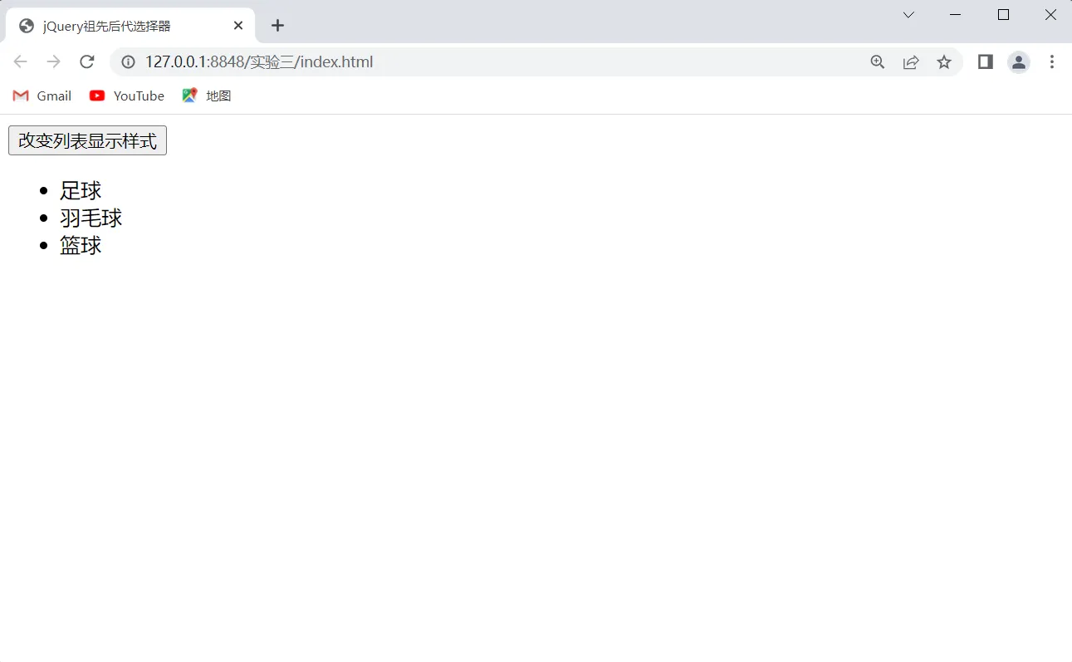Click the 羽毛球 list item
The height and width of the screenshot is (662, 1072).
(91, 218)
